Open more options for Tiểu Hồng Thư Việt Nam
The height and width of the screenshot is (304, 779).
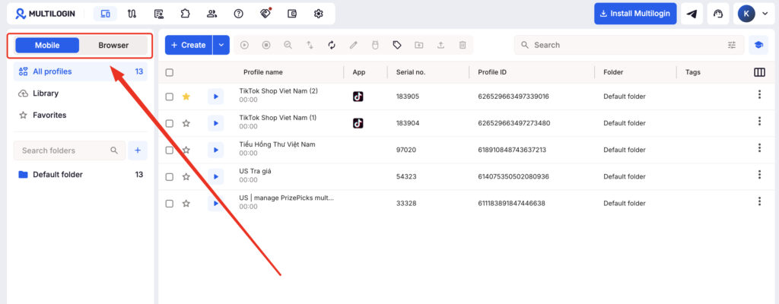tap(759, 148)
